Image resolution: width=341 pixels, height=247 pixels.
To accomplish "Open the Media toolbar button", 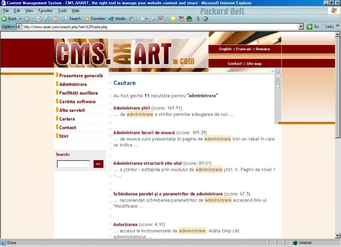I will 117,19.
